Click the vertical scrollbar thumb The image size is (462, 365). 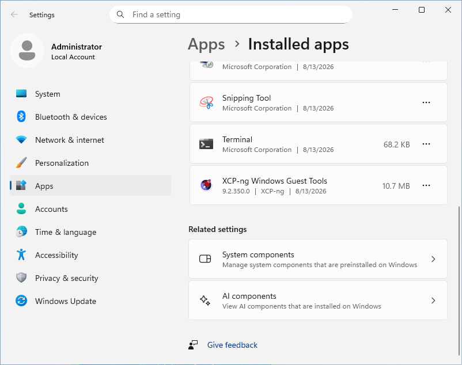(459, 281)
